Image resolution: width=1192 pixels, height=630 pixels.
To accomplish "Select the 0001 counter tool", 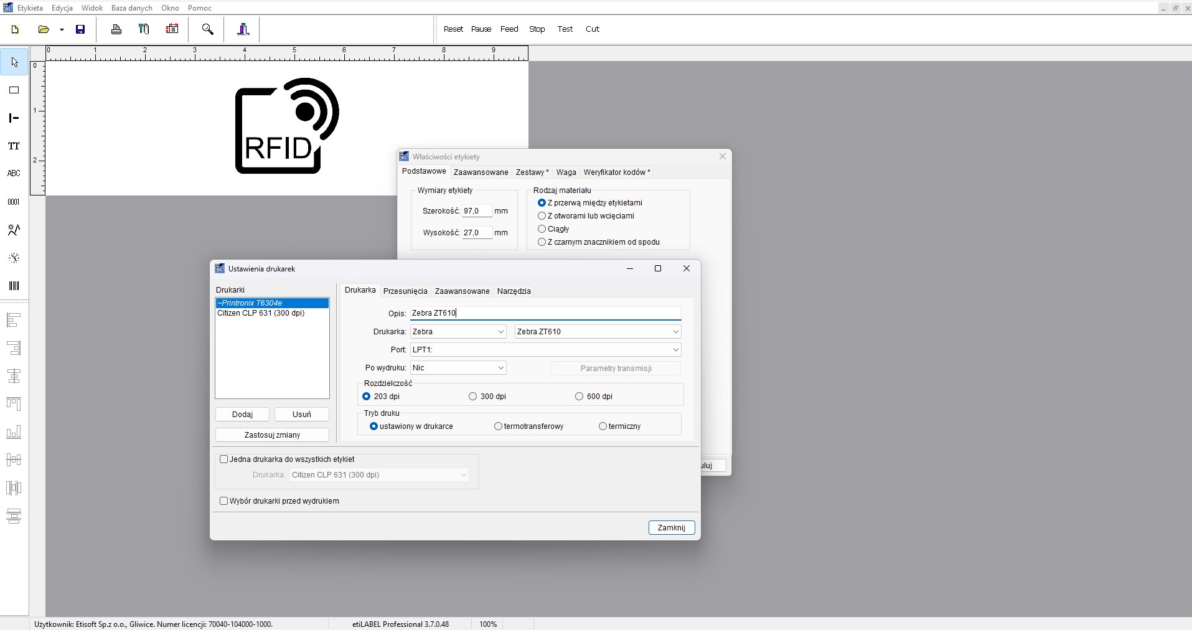I will (14, 202).
